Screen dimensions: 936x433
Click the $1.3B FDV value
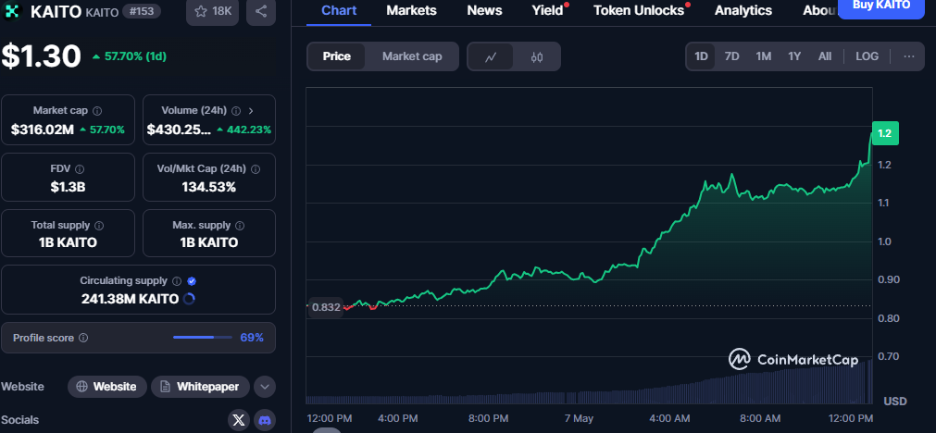tap(69, 187)
